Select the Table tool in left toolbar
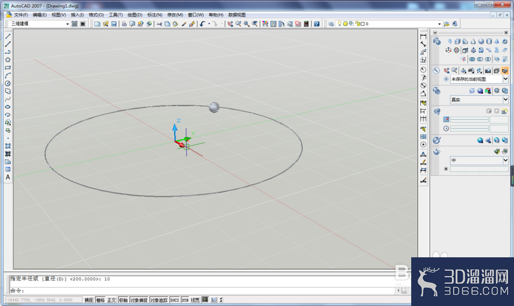 (x=8, y=169)
